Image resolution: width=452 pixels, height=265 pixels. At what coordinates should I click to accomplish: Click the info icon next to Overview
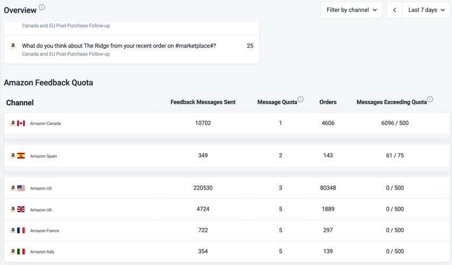42,7
